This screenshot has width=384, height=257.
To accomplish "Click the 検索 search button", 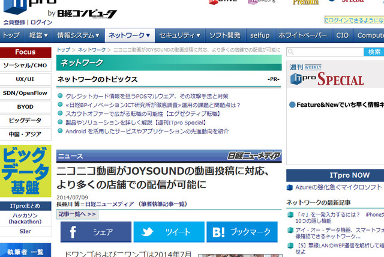I will coord(374,52).
